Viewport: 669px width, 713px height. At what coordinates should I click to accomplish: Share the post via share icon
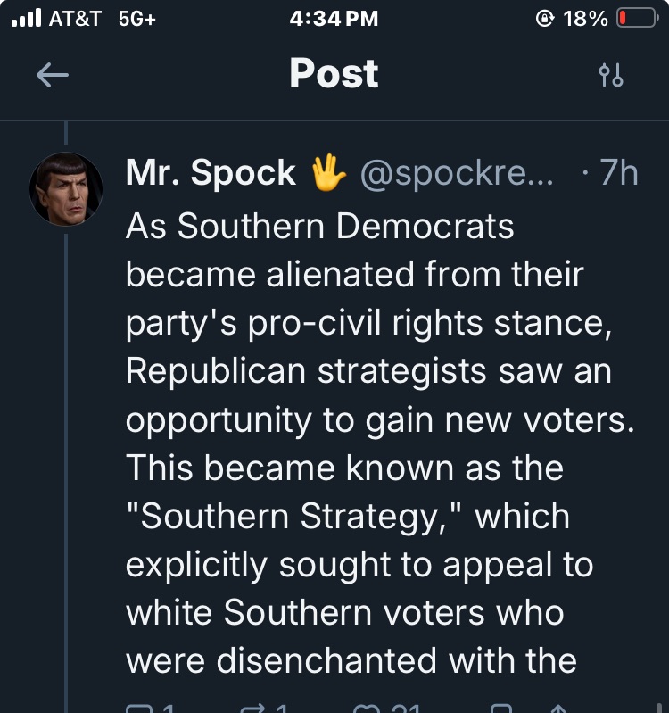coord(558,709)
